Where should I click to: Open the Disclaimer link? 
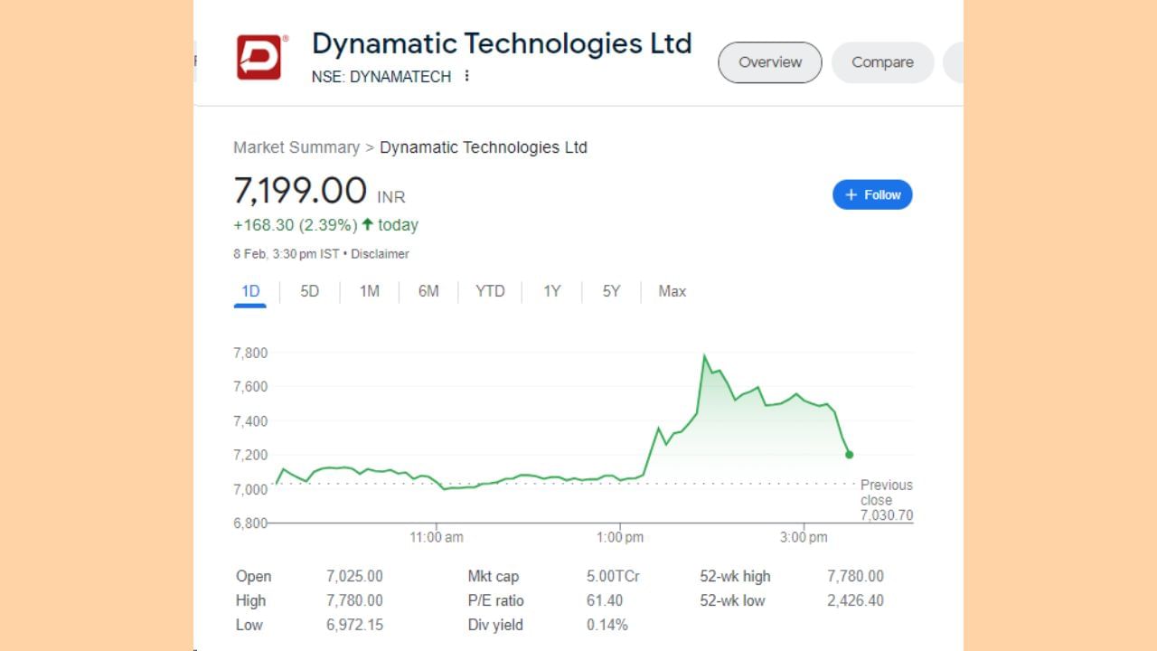(x=380, y=254)
